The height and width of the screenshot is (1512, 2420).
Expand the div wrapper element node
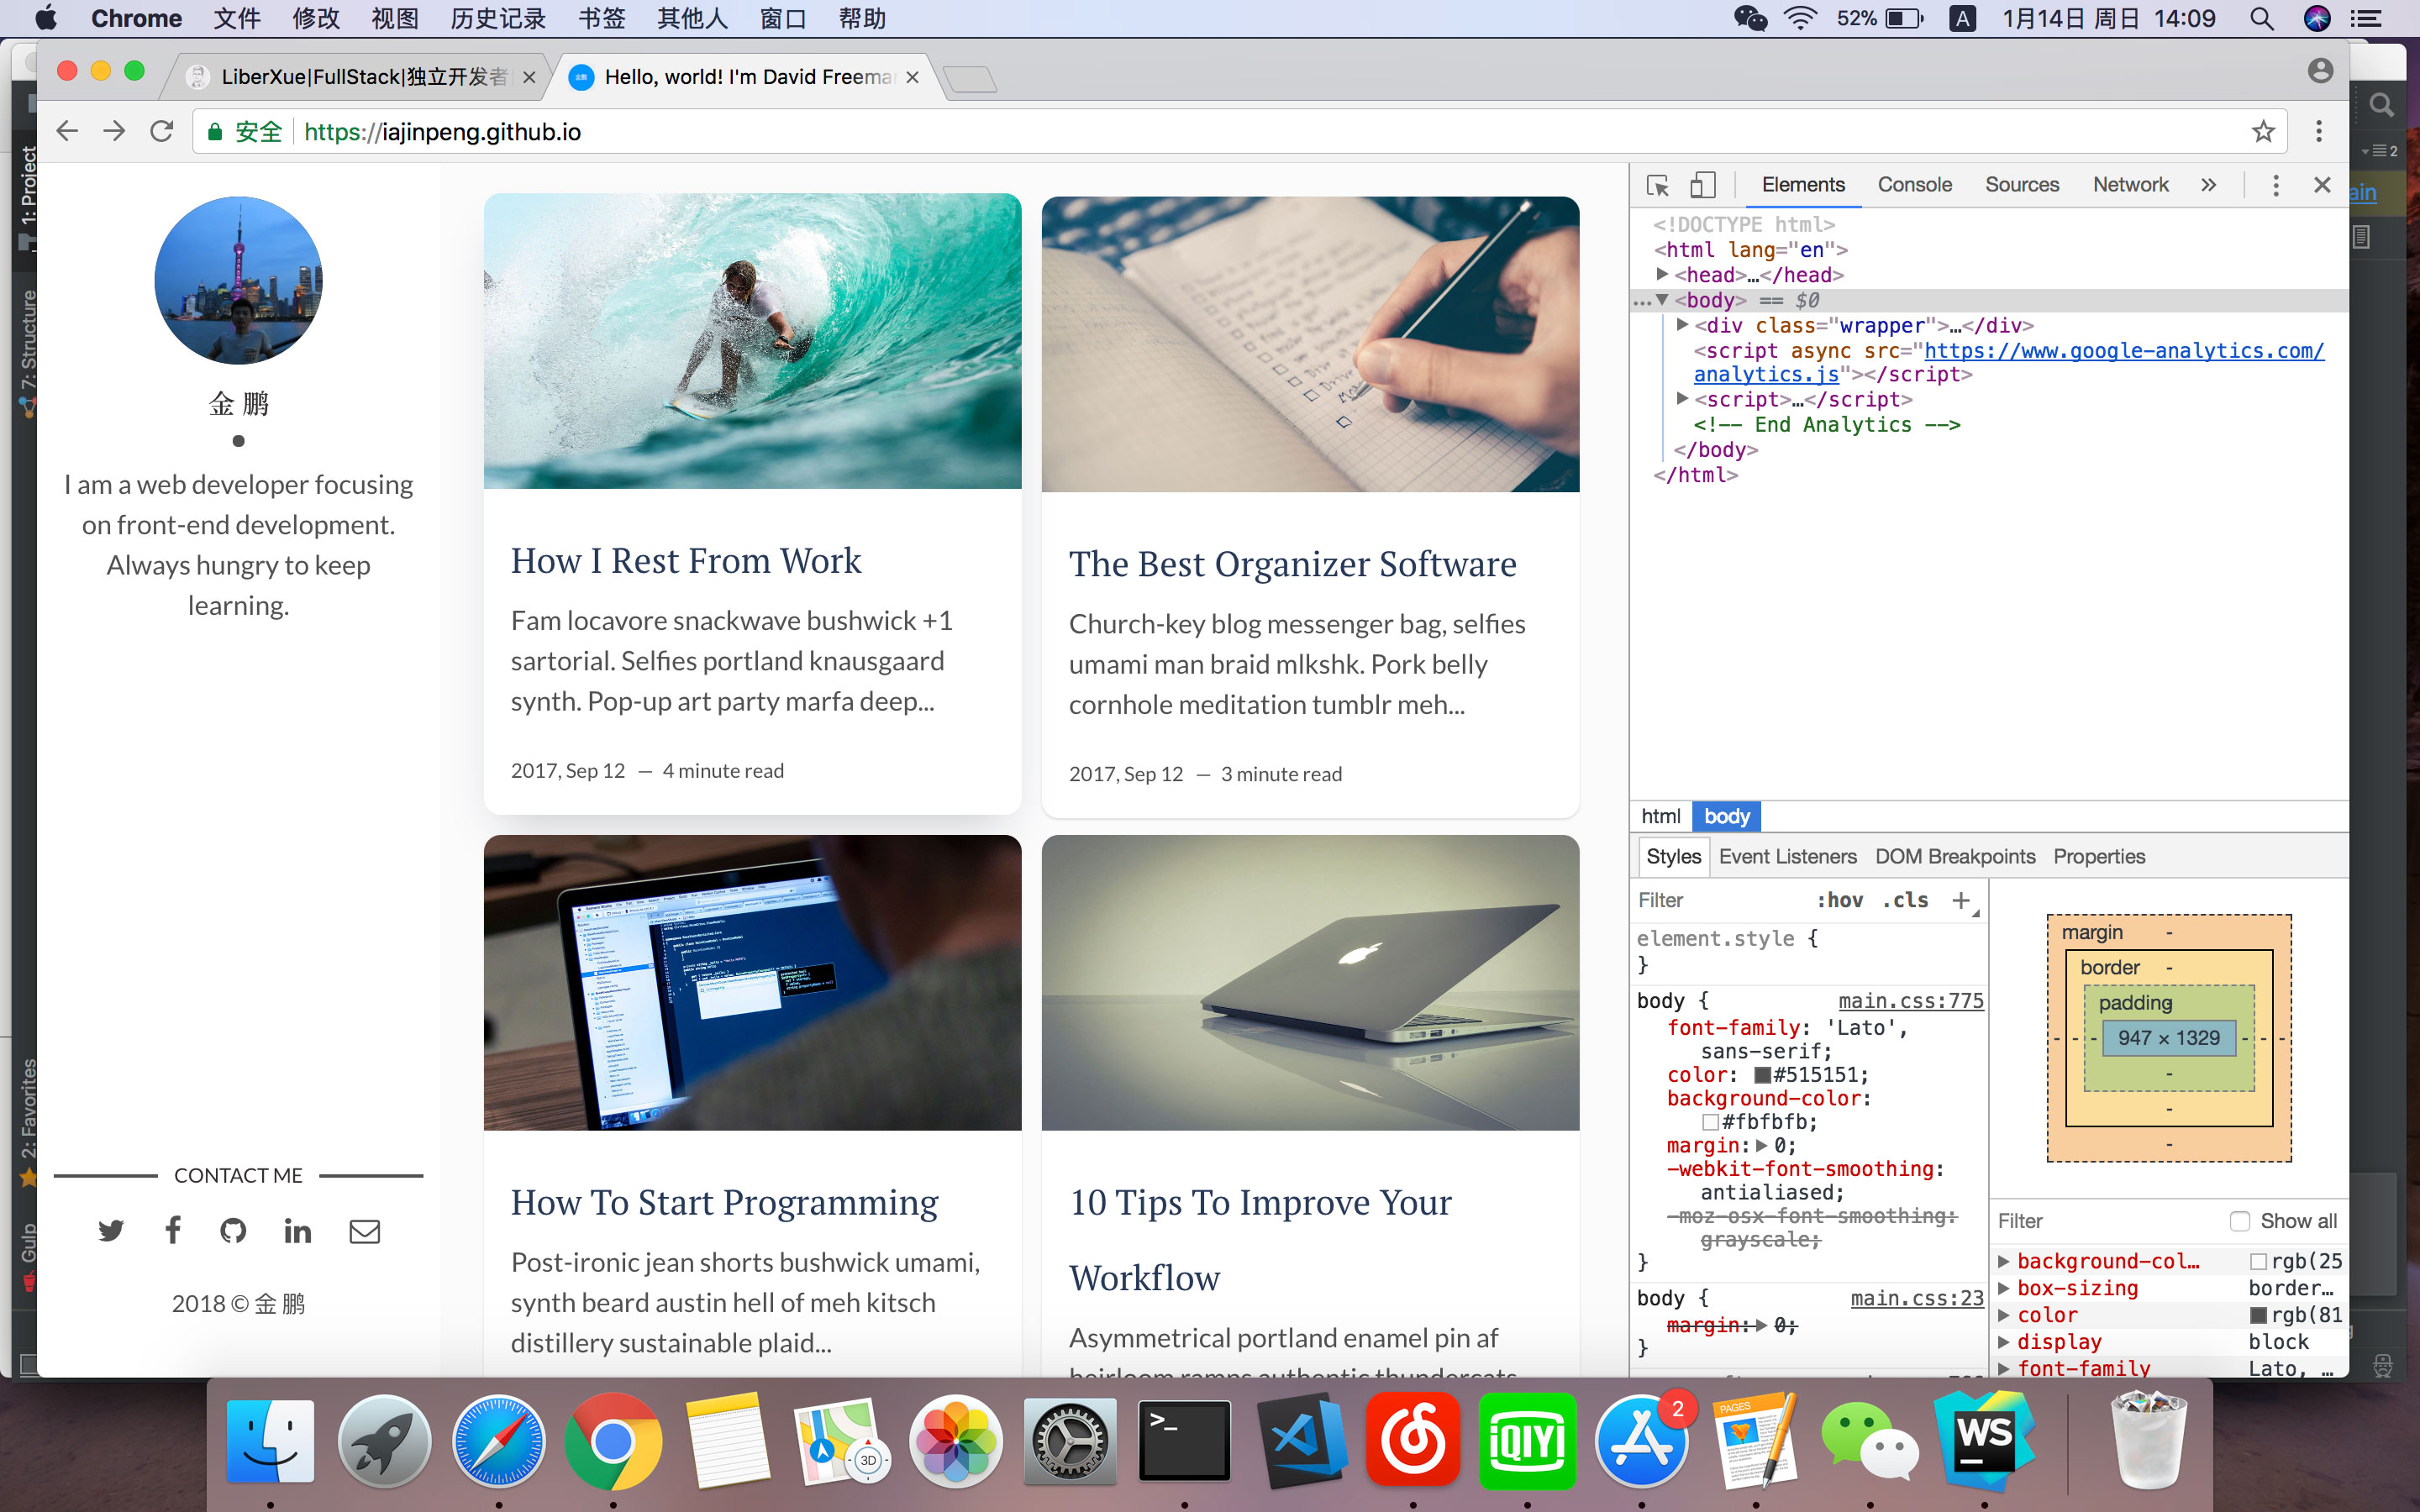1682,325
